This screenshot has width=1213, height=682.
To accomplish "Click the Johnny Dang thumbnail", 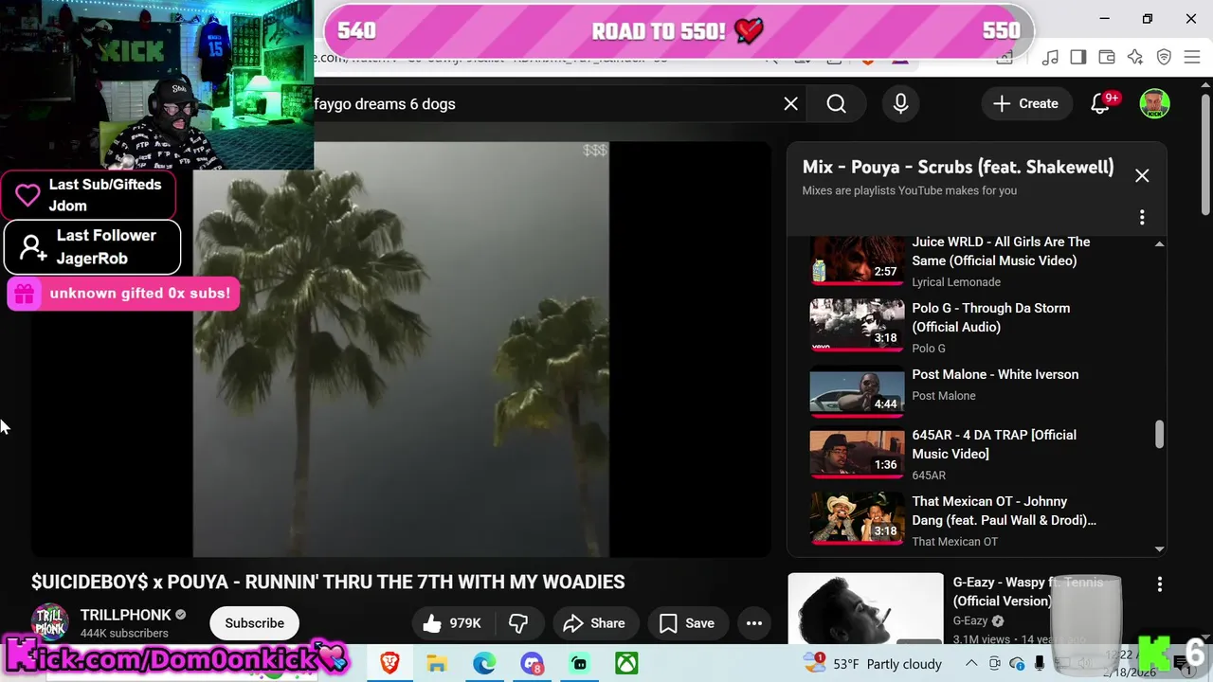I will coord(857,518).
